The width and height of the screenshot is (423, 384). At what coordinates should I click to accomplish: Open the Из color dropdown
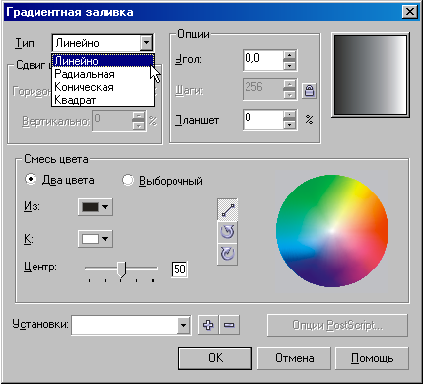coord(96,207)
